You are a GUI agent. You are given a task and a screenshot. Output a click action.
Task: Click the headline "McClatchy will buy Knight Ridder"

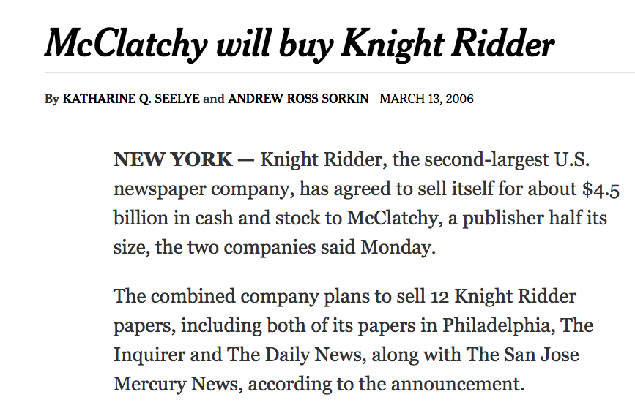coord(299,44)
